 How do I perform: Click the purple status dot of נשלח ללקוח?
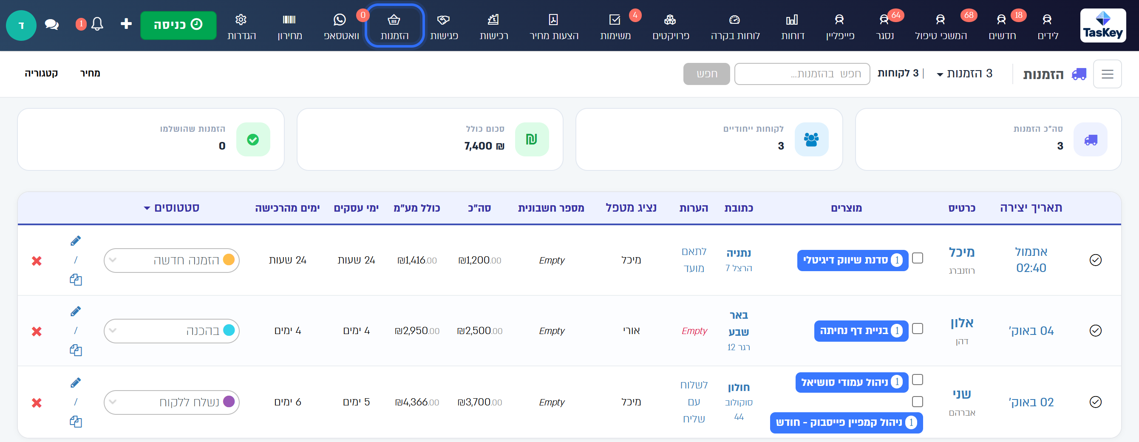pos(229,402)
